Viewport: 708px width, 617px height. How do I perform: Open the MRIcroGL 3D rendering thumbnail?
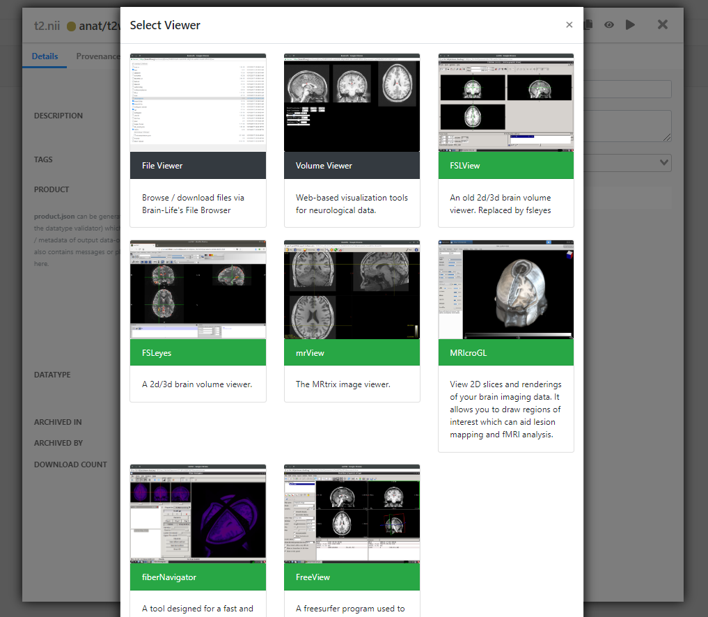(x=505, y=290)
